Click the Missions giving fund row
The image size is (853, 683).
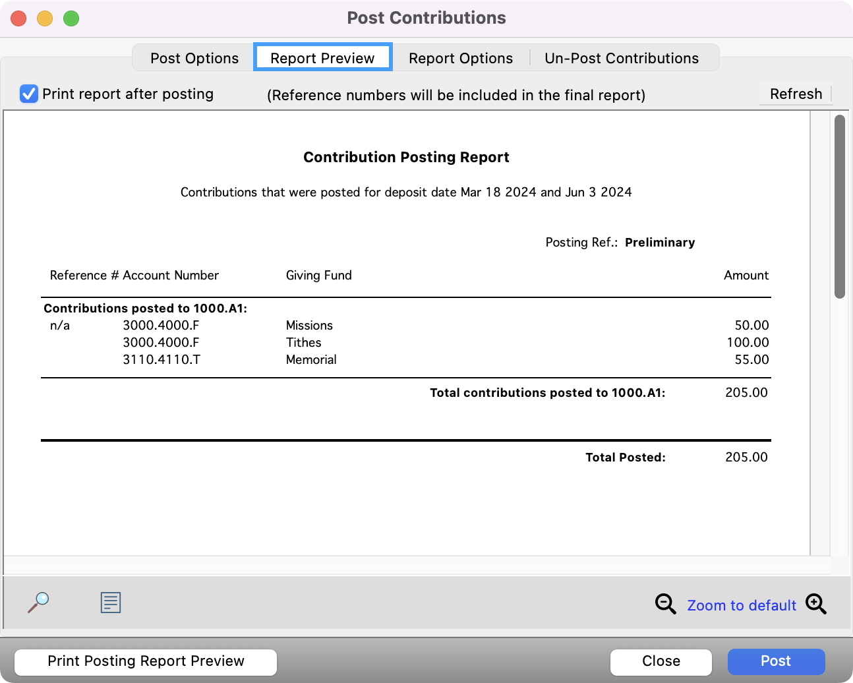coord(309,325)
